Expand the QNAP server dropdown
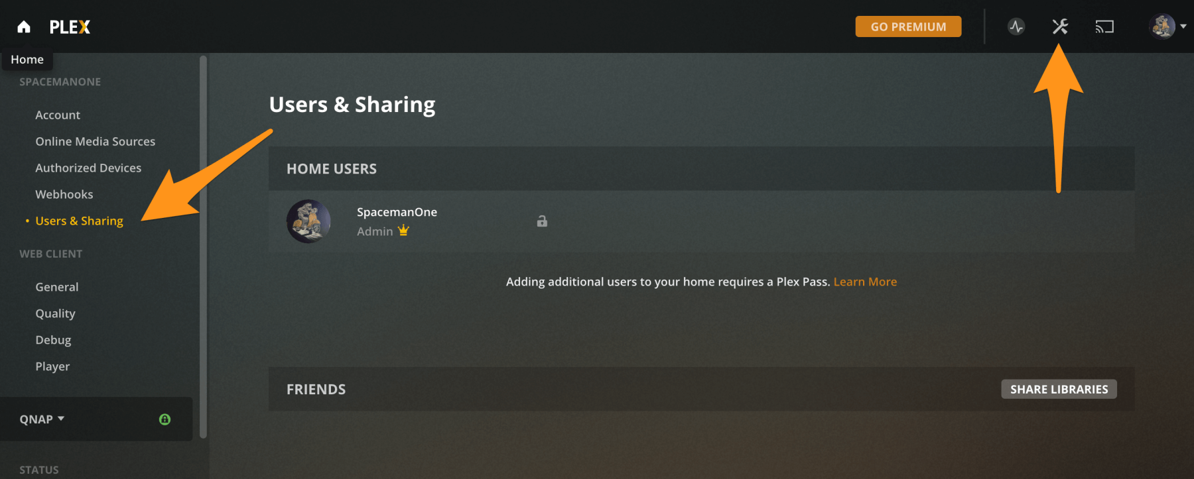This screenshot has width=1194, height=479. pos(42,419)
